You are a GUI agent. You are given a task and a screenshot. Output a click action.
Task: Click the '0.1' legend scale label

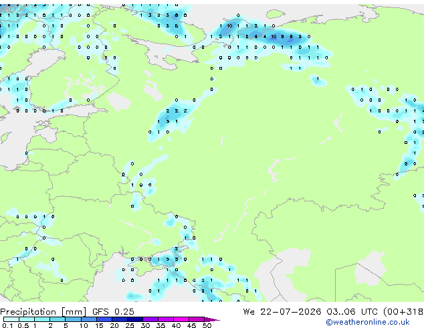pyautogui.click(x=7, y=325)
